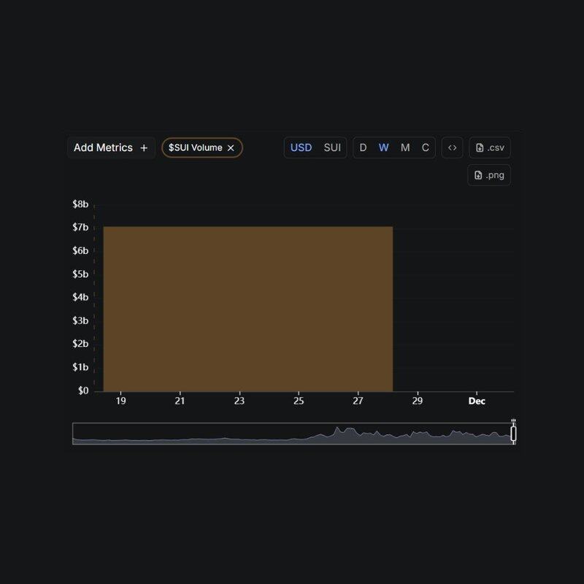Select the cumulative (C) view

point(425,147)
